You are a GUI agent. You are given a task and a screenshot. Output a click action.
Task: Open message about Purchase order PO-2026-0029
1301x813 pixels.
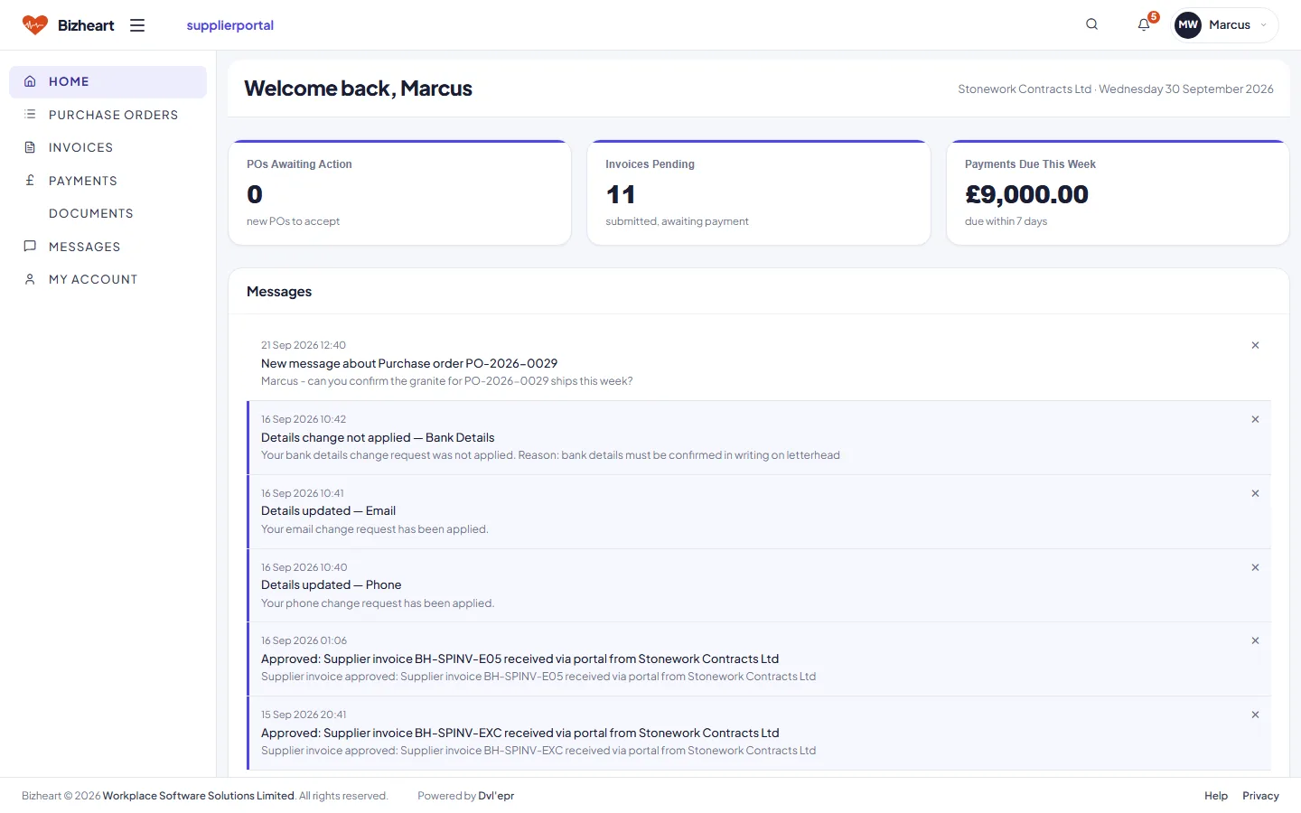coord(409,363)
